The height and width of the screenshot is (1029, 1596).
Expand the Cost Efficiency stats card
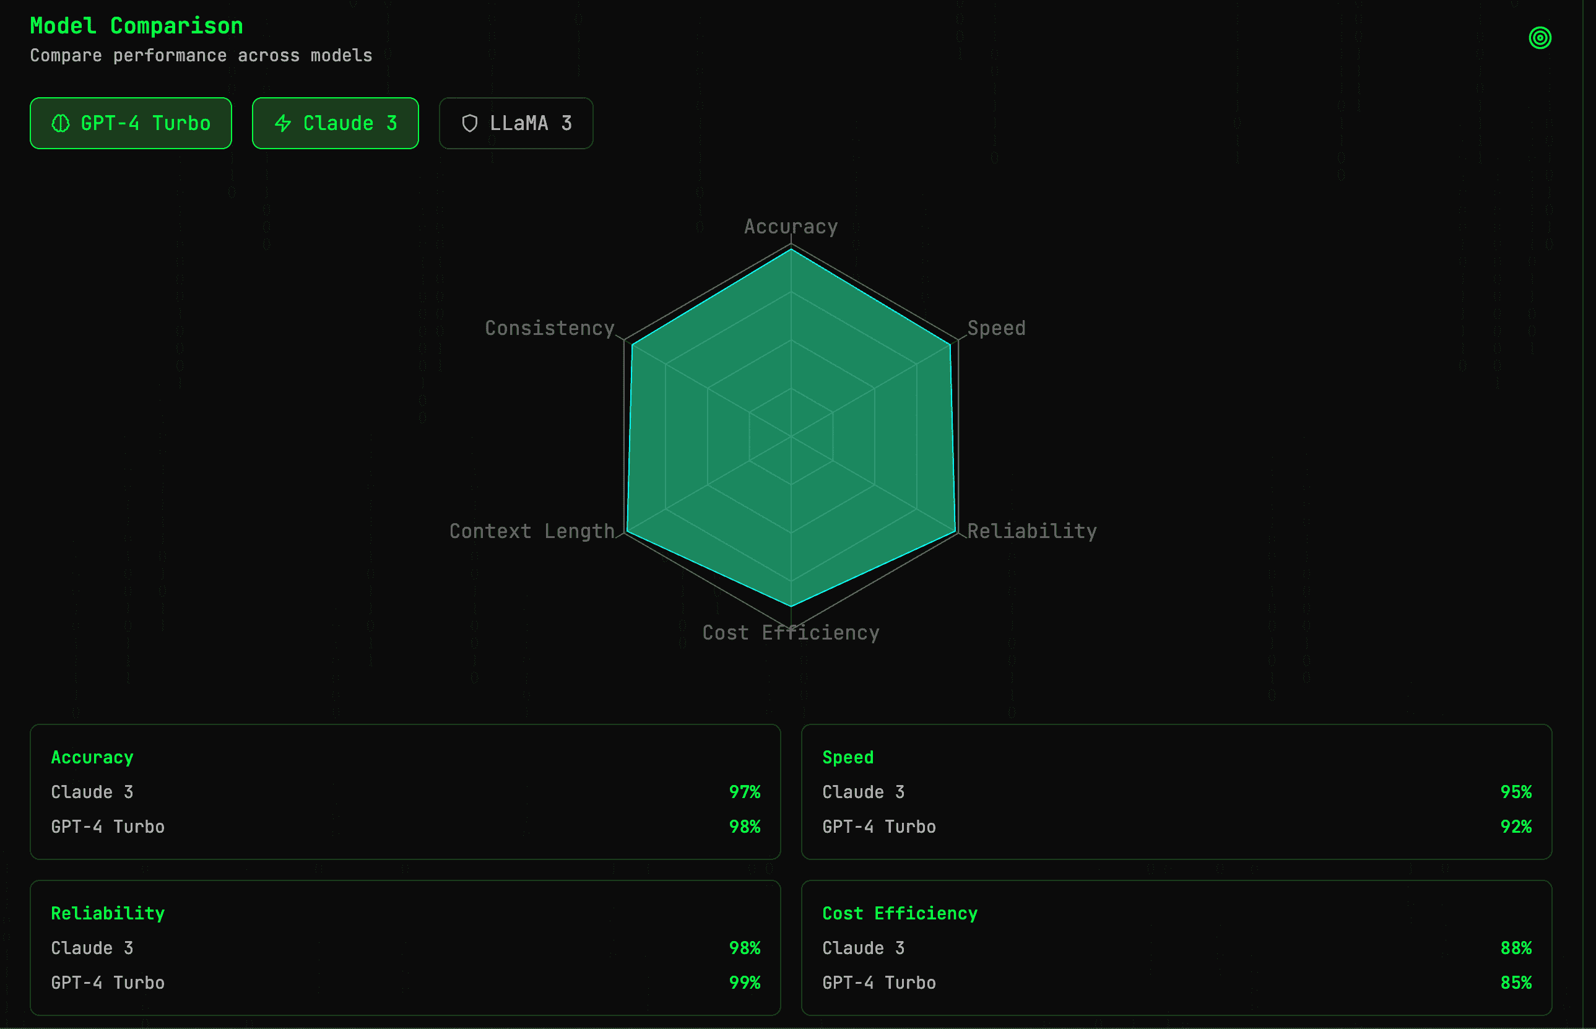[x=899, y=913]
